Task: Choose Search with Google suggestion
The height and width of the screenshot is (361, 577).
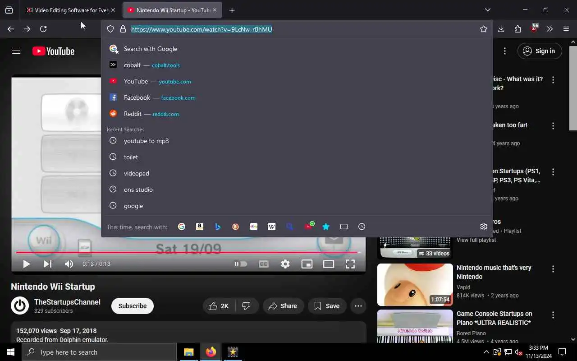Action: [x=297, y=49]
